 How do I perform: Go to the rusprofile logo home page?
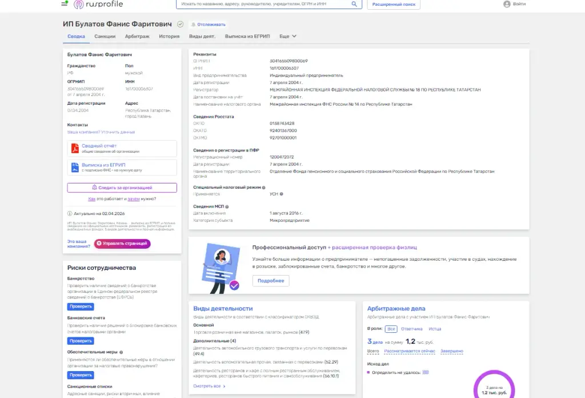point(98,4)
